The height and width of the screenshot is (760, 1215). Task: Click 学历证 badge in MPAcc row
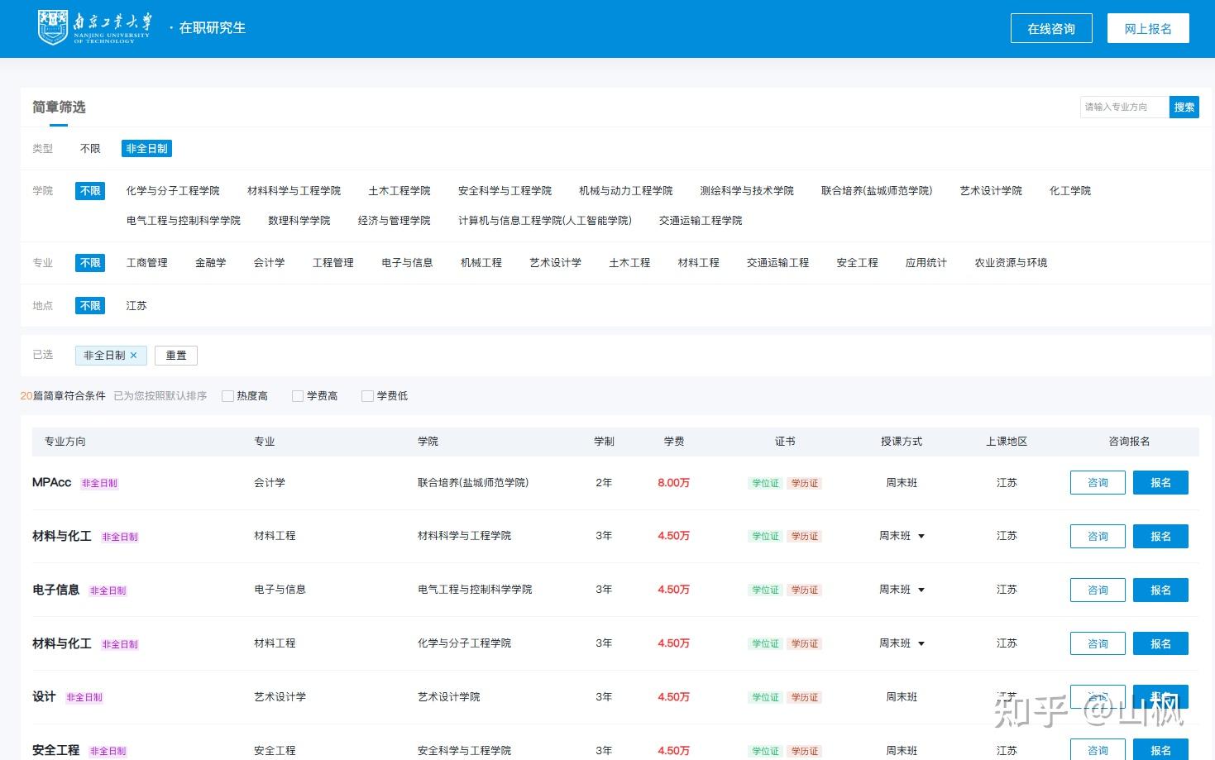(805, 483)
